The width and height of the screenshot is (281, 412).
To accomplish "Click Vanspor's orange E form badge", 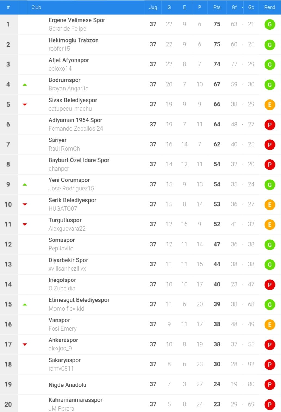I will [270, 325].
